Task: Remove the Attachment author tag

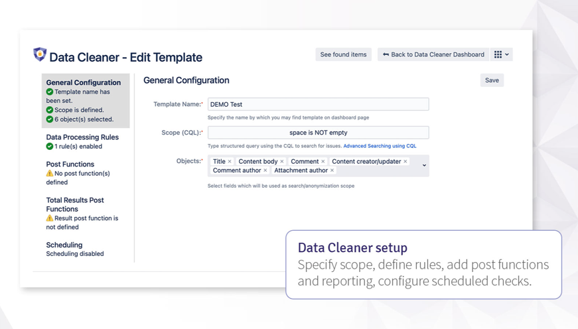Action: [332, 171]
